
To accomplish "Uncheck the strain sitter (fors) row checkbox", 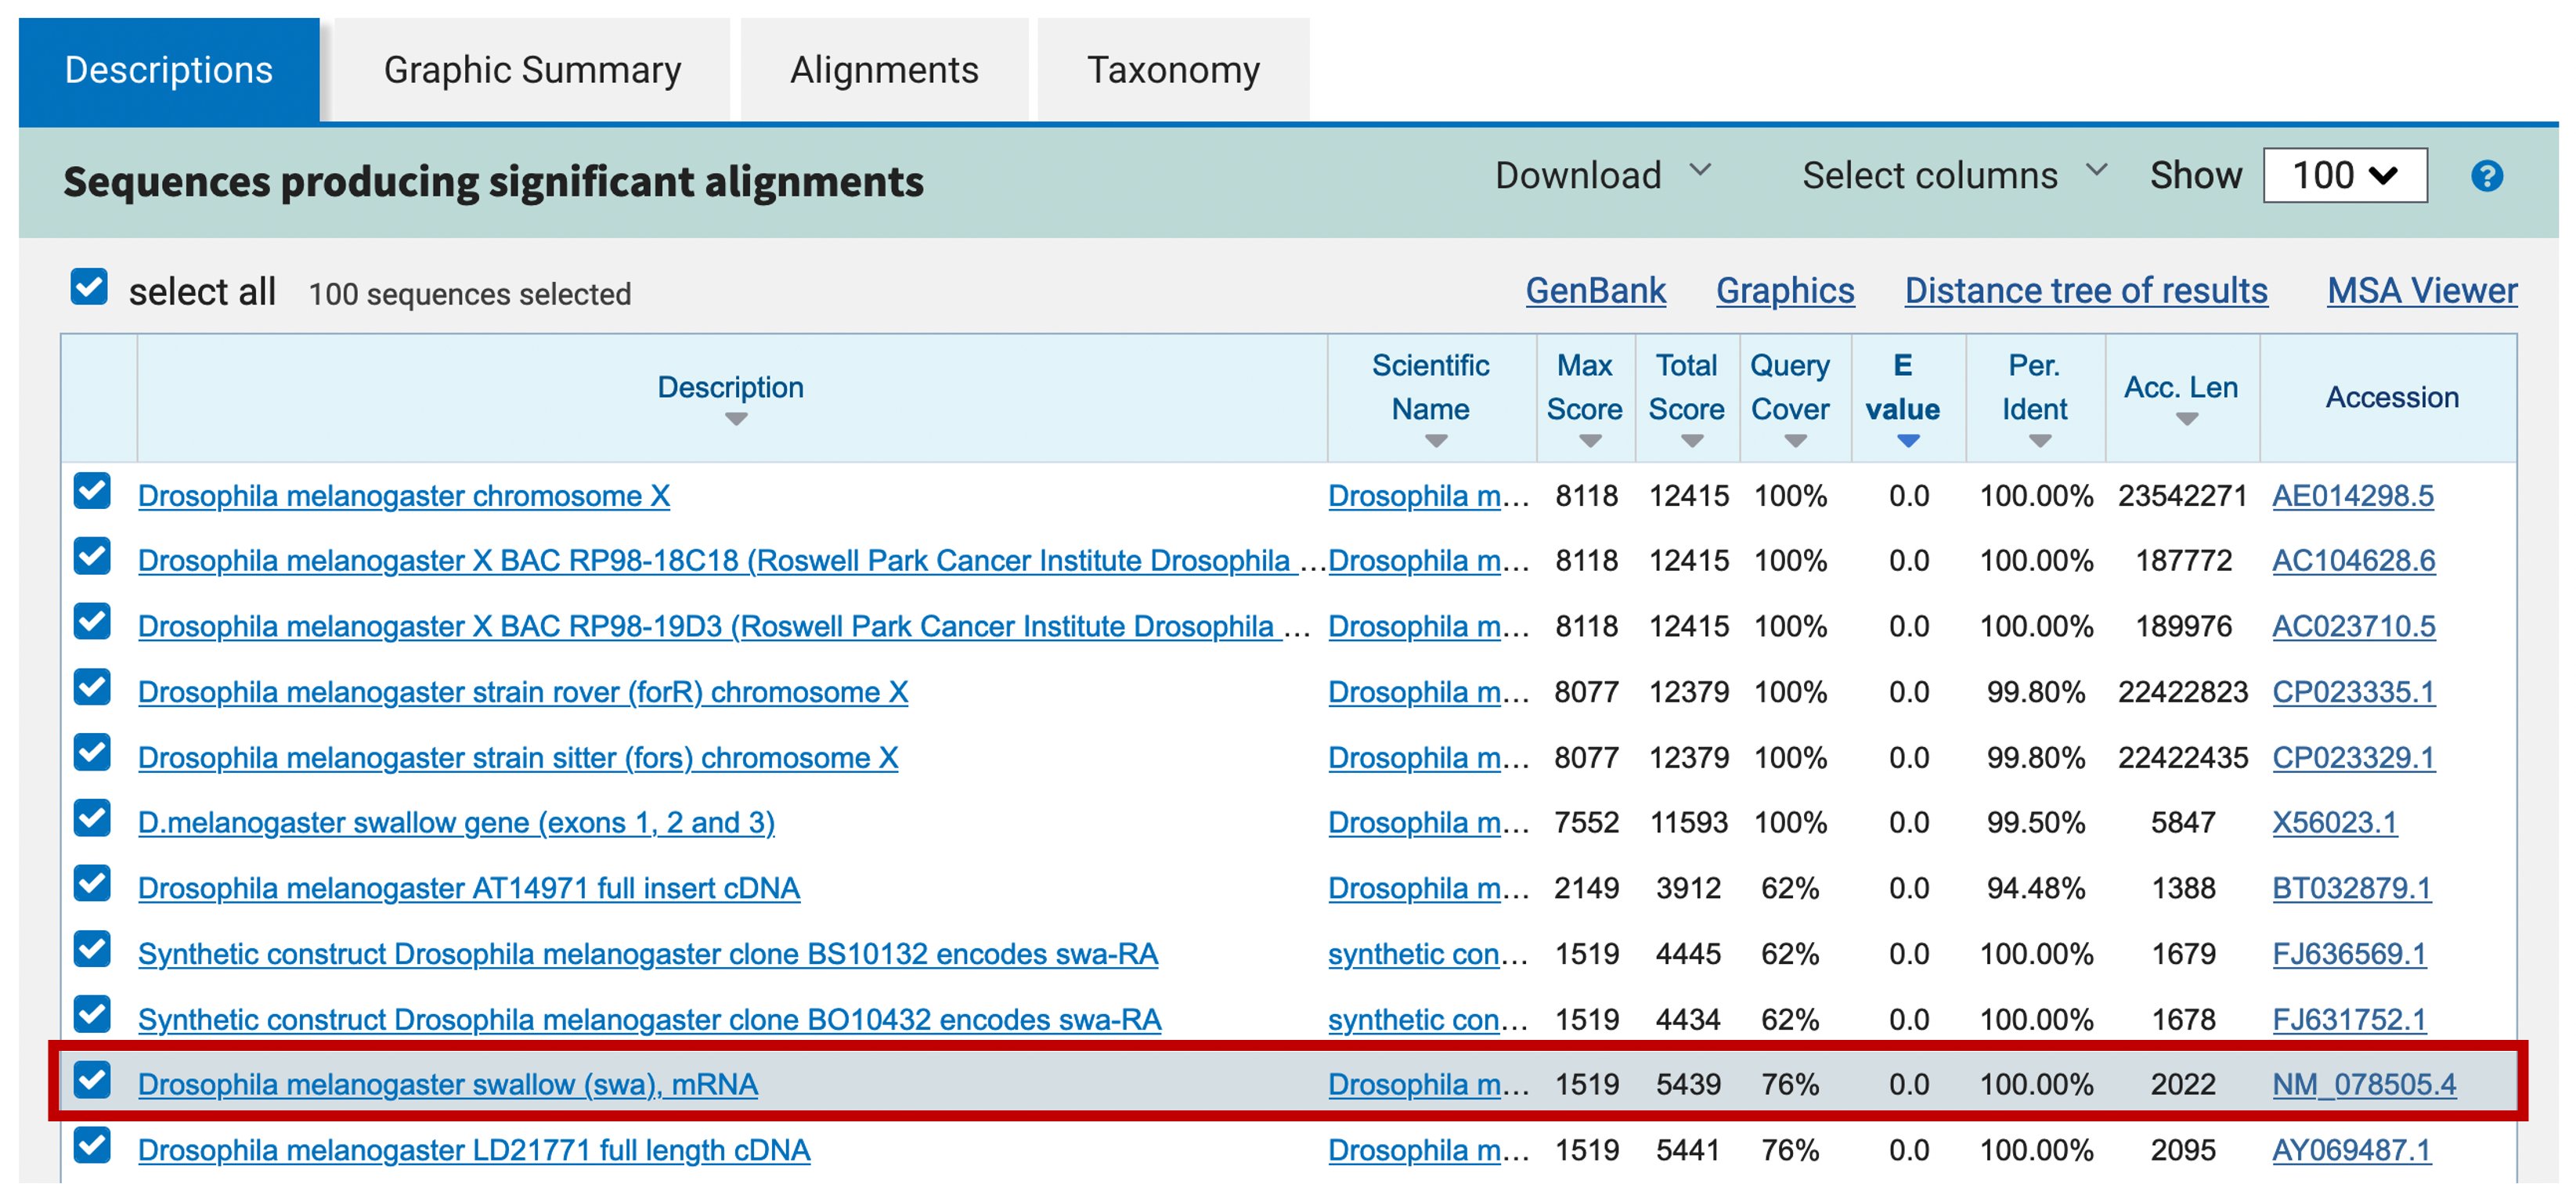I will pos(92,753).
